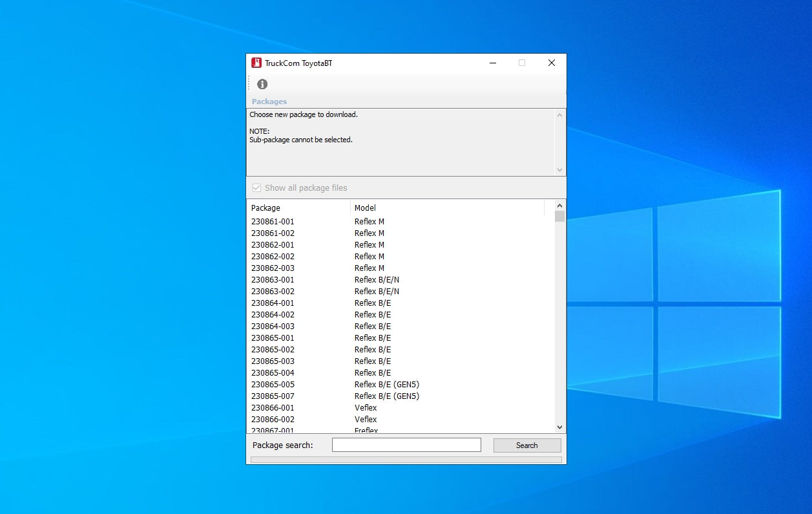Click the Search button
Image resolution: width=812 pixels, height=514 pixels.
(x=526, y=445)
